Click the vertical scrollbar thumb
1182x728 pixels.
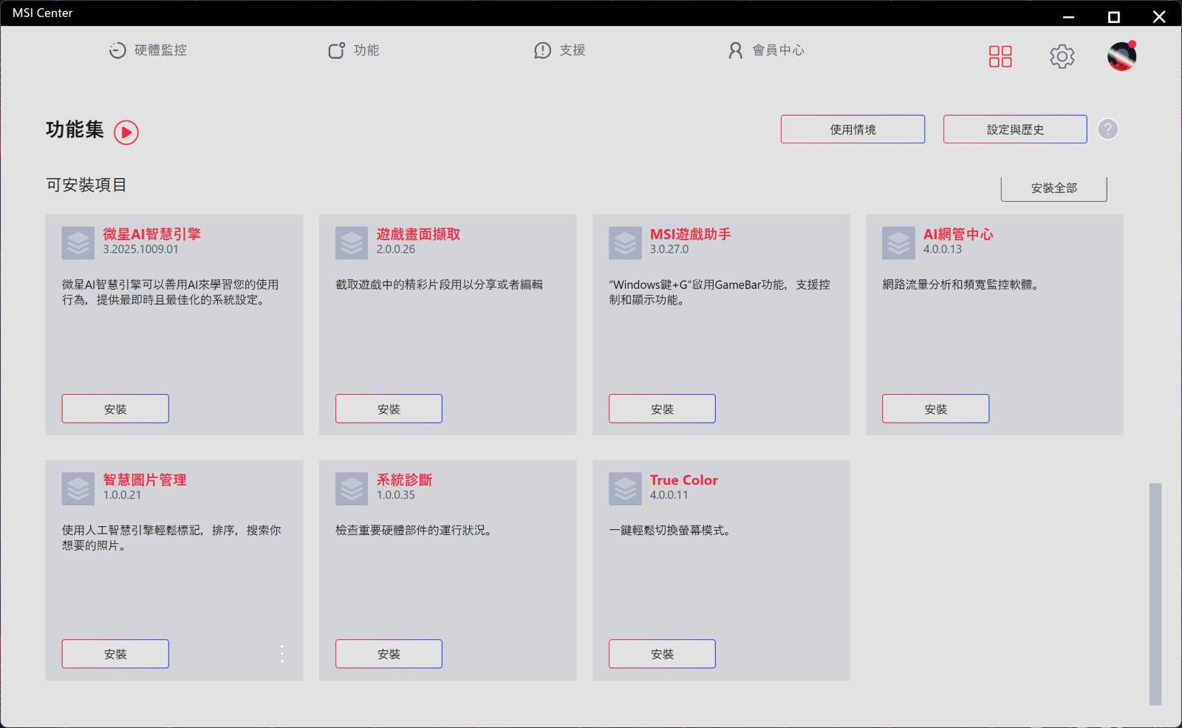1155,593
